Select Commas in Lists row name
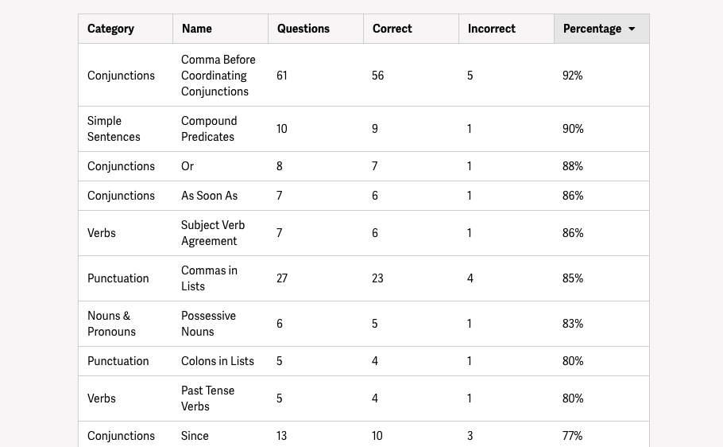This screenshot has height=447, width=723. pos(209,278)
